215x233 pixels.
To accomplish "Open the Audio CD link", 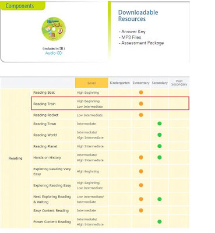I will point(54,53).
